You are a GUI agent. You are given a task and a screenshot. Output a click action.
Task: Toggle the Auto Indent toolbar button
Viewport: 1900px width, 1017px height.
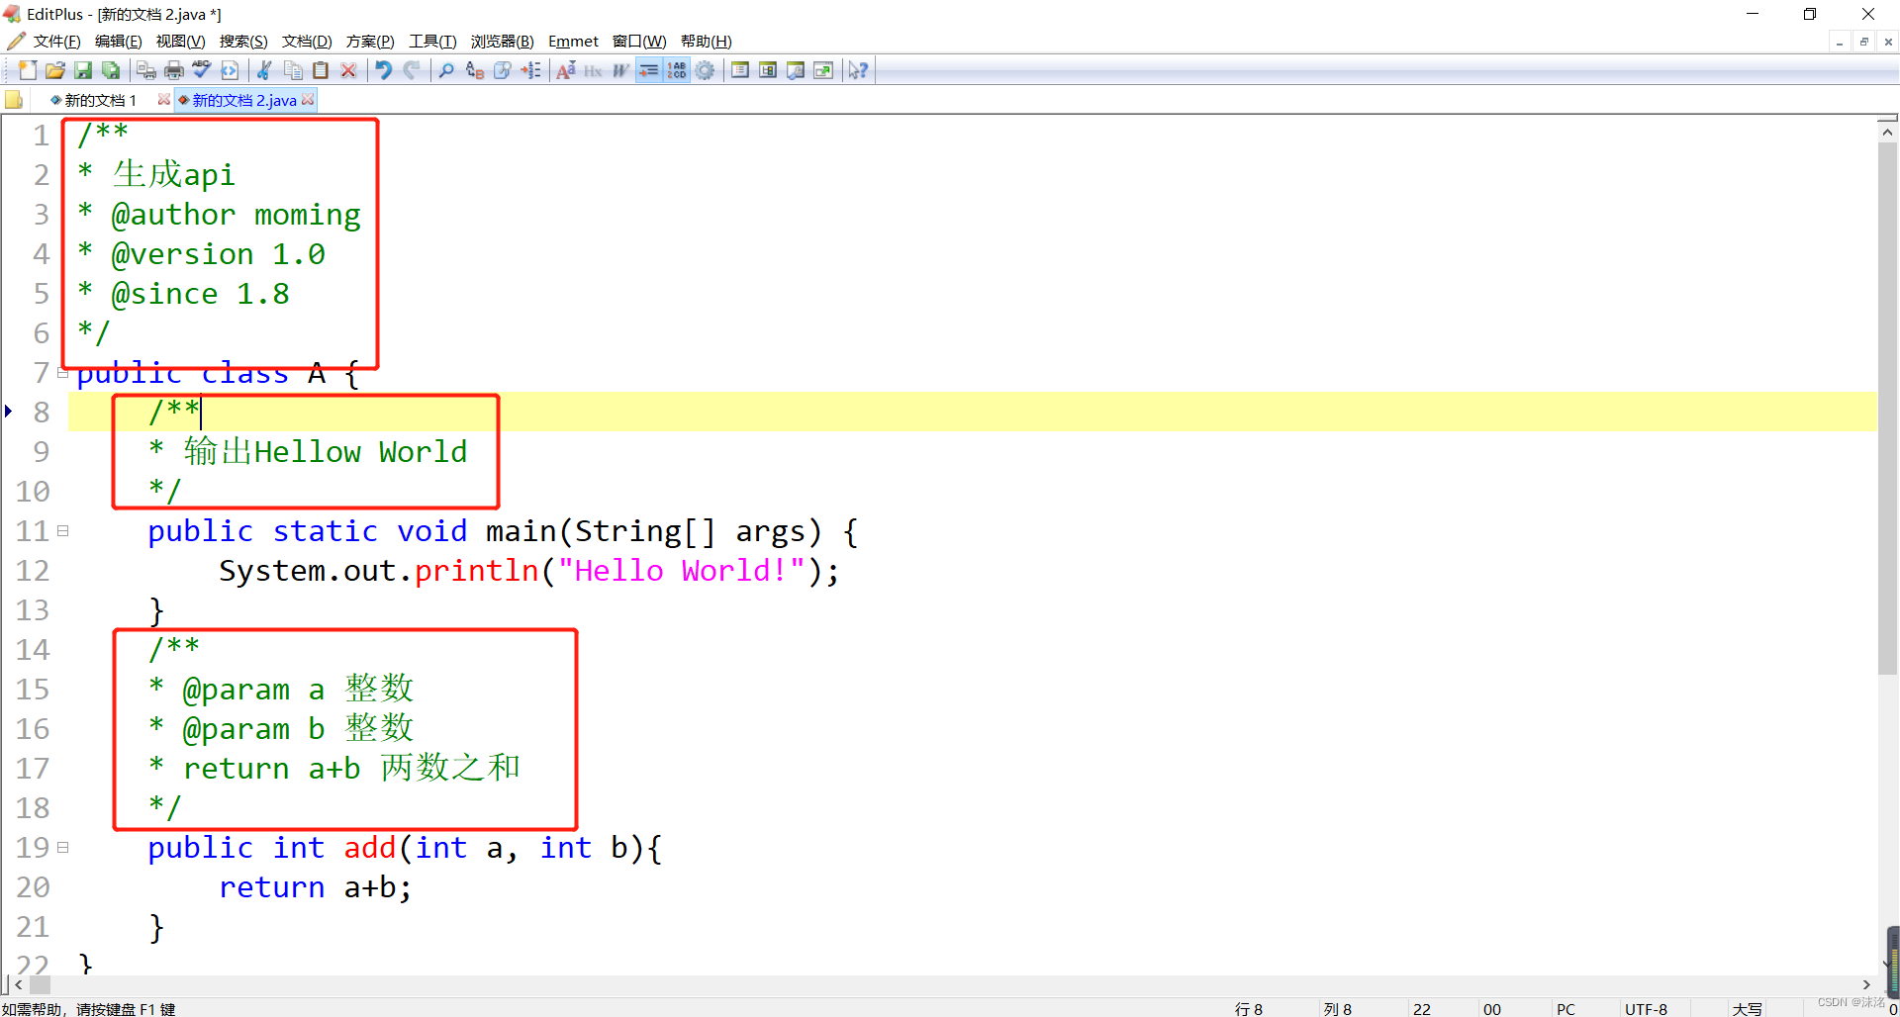click(x=649, y=70)
